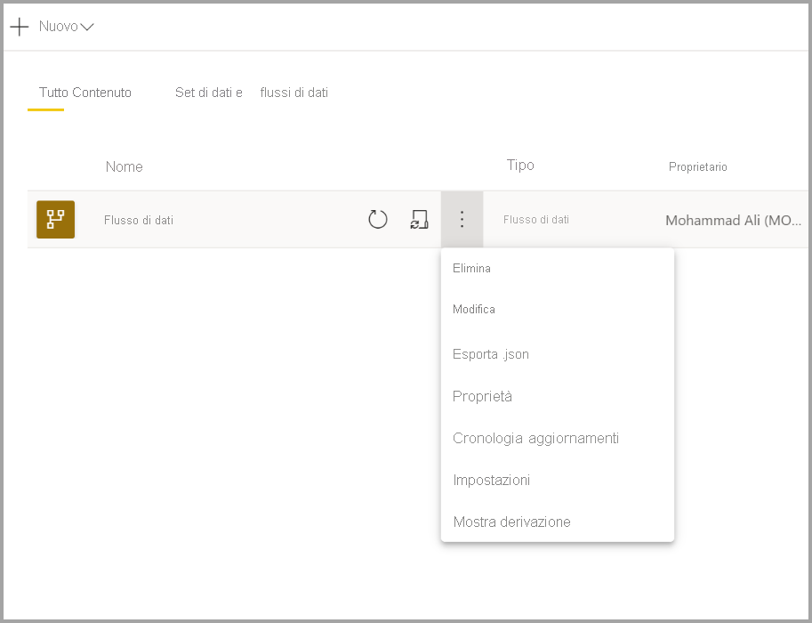Choose Modifica in the menu

tap(474, 310)
